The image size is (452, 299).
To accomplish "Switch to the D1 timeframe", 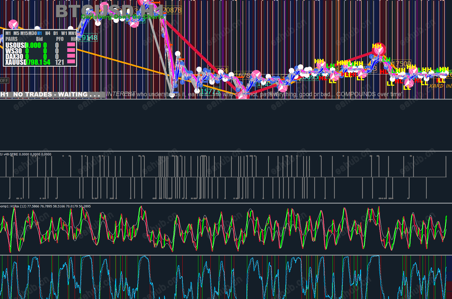I will pos(56,33).
